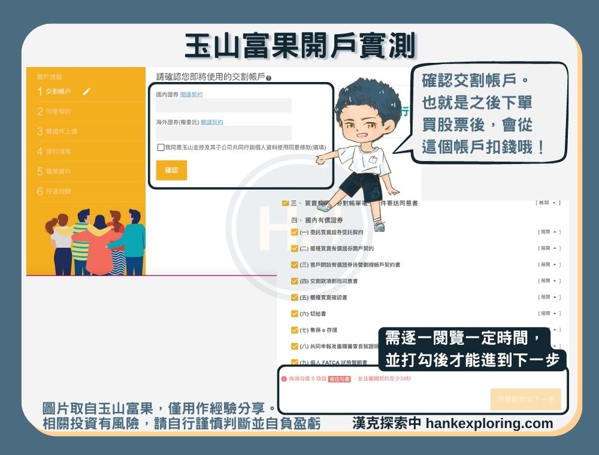
Task: Expand the 三、對帳單寄送同意書 row with 展開
Action: (548, 203)
